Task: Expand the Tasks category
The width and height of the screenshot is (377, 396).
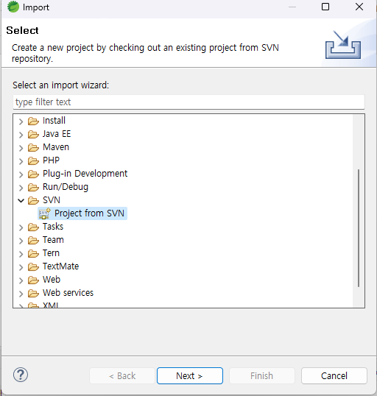Action: (x=21, y=227)
